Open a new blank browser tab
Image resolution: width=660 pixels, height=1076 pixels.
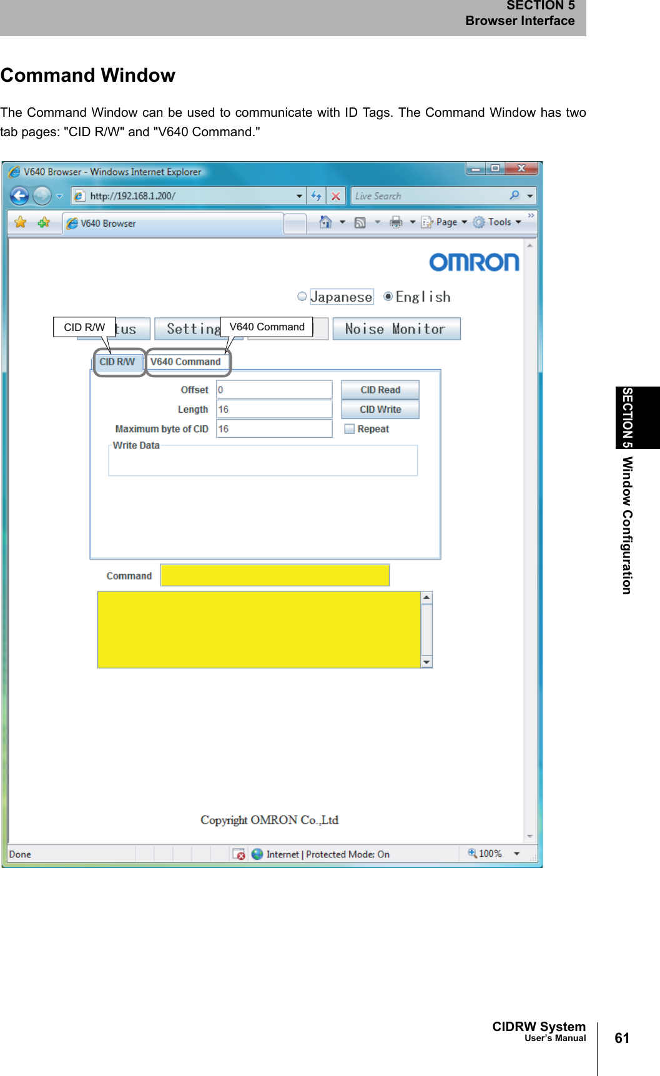coord(295,224)
